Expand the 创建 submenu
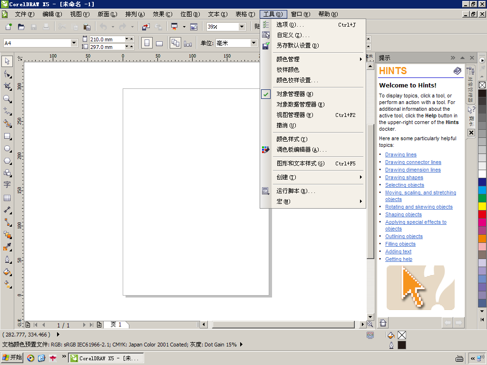Image resolution: width=487 pixels, height=365 pixels. (x=313, y=177)
